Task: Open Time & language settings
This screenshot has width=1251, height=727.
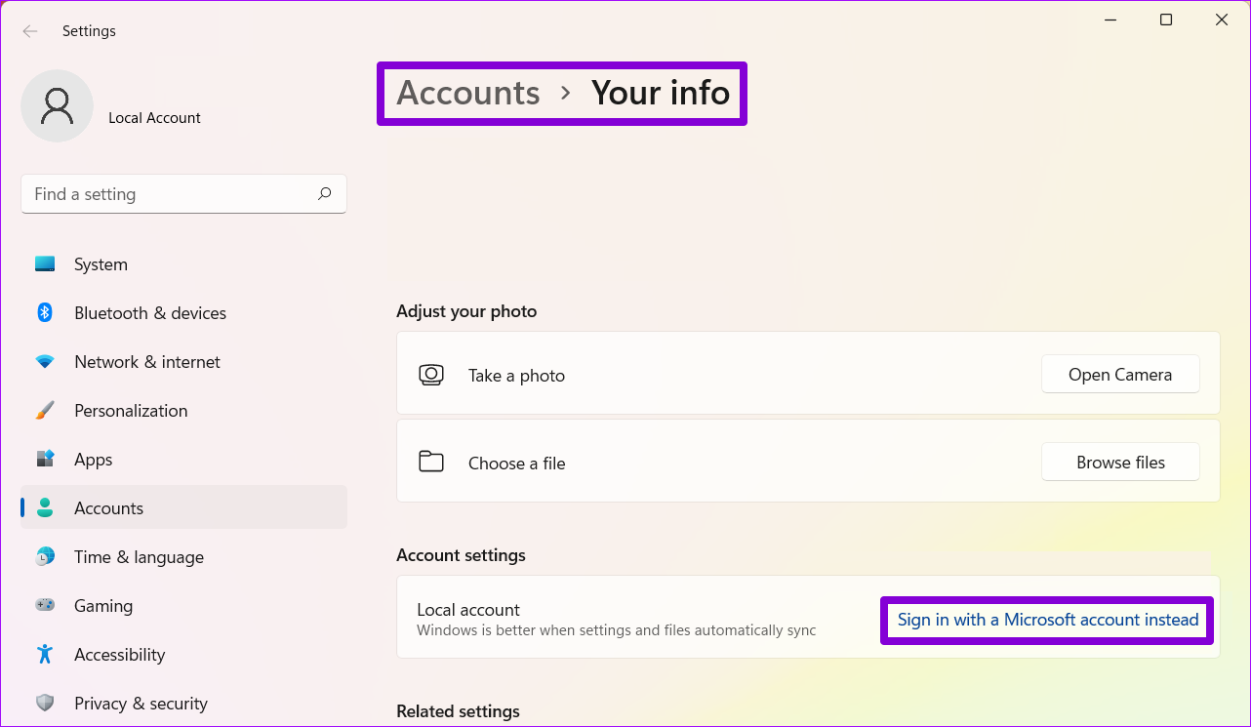Action: coord(138,556)
